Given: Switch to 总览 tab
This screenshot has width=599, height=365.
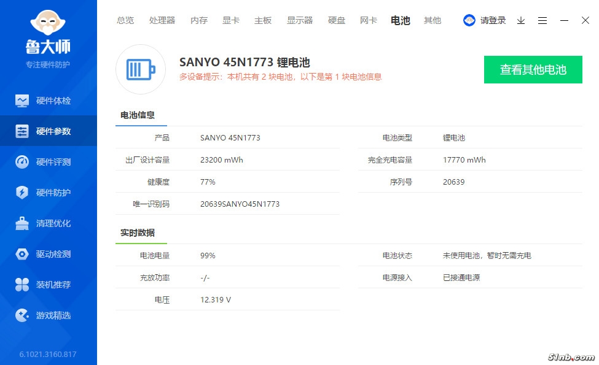Looking at the screenshot, I should [125, 20].
